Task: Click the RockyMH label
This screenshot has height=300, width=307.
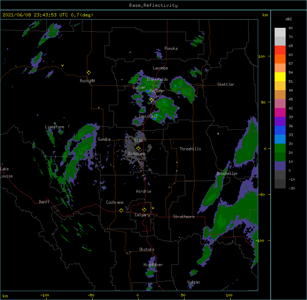Action: (x=87, y=81)
